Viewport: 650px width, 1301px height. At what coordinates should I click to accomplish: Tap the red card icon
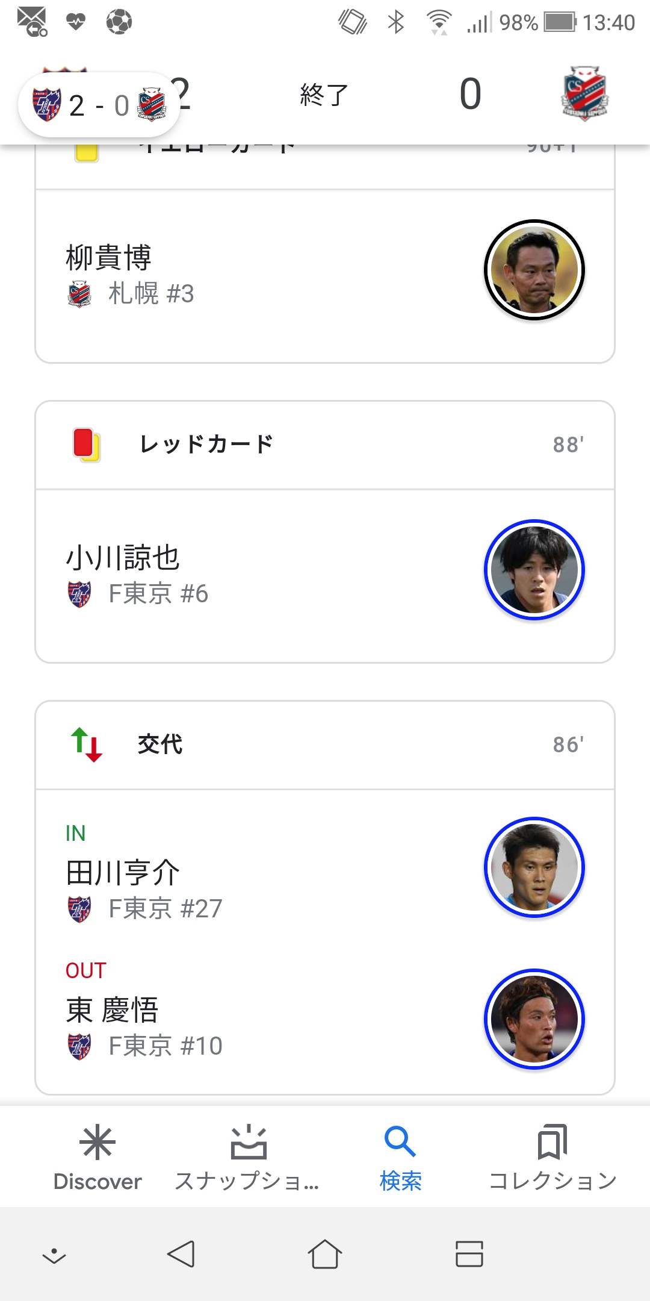(85, 445)
